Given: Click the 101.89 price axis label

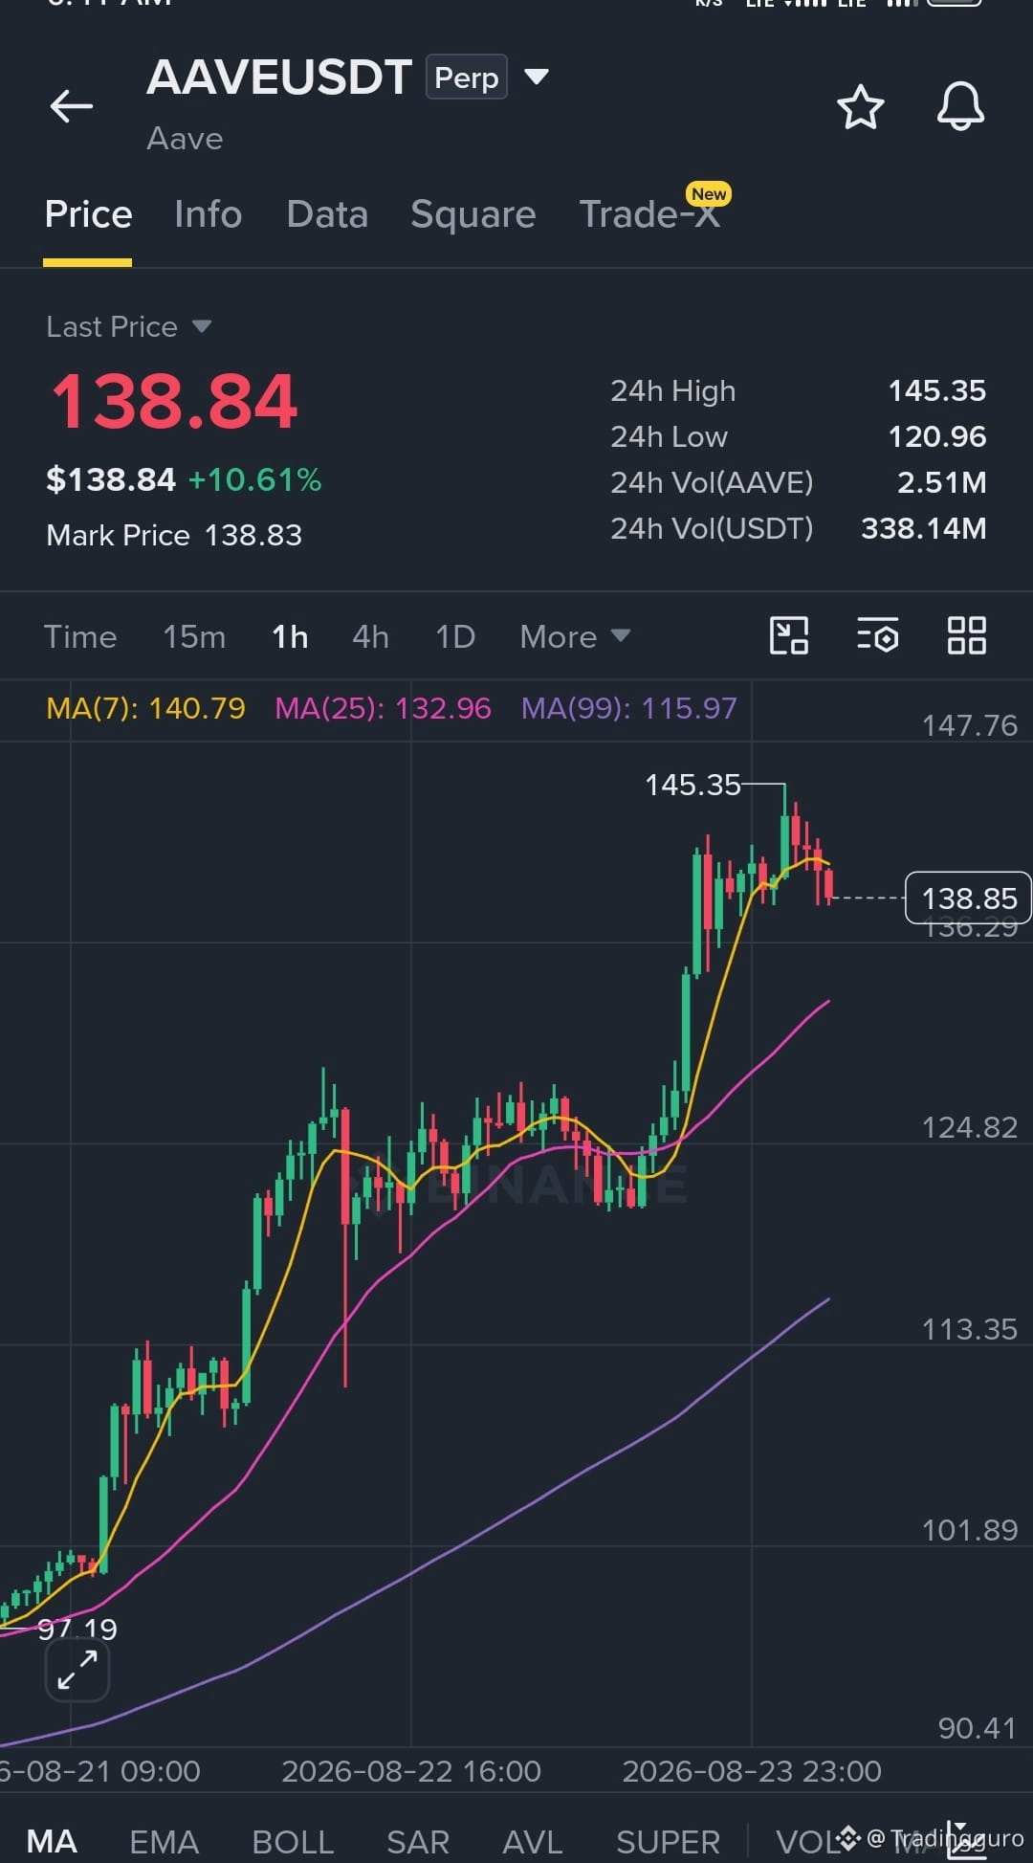Looking at the screenshot, I should 969,1530.
